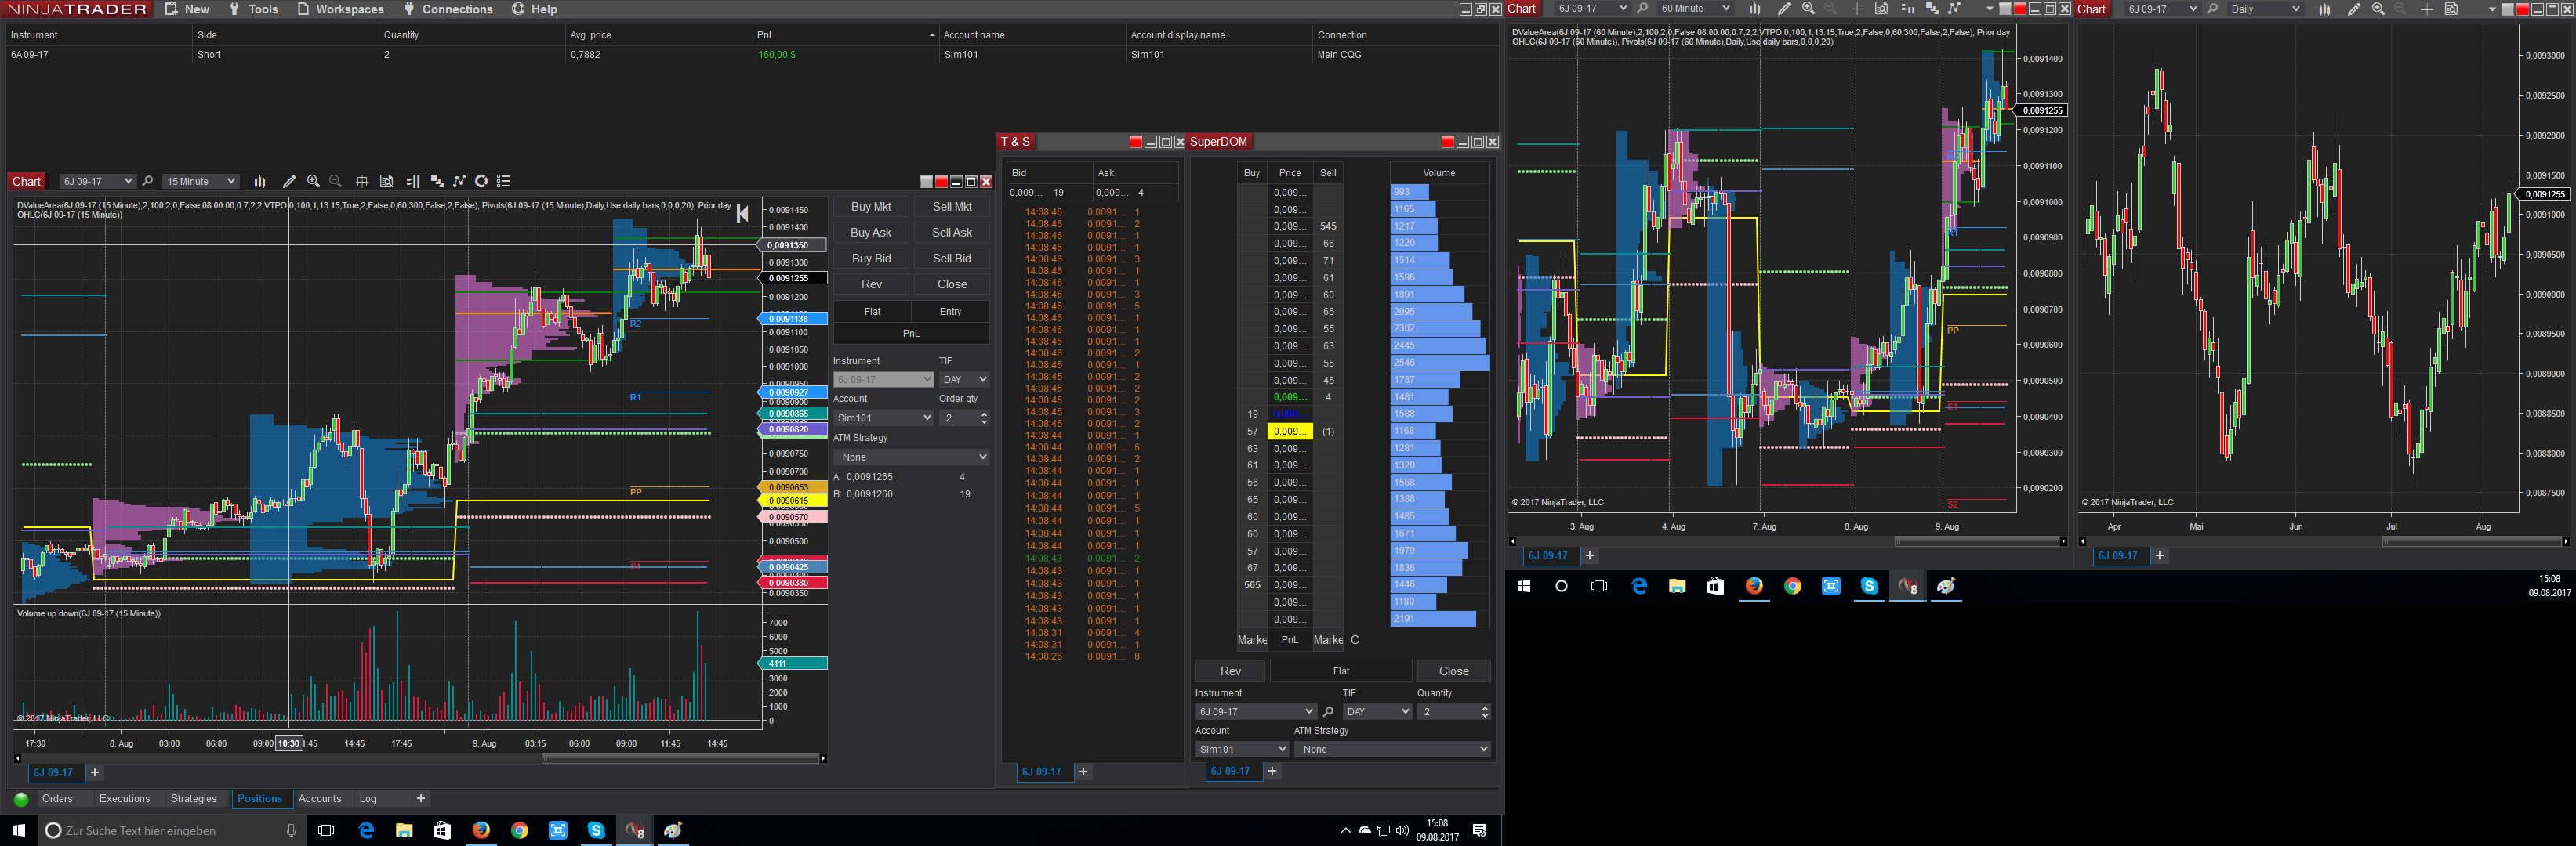The image size is (2576, 846).
Task: Enable cross hair on the 60 Minute chart
Action: [1857, 9]
